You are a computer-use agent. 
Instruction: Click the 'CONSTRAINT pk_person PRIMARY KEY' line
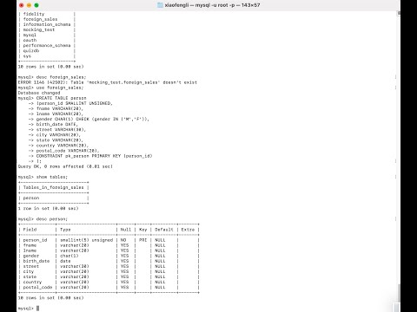click(94, 156)
